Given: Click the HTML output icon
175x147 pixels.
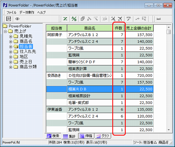Looking at the screenshot, I should click(128, 19).
